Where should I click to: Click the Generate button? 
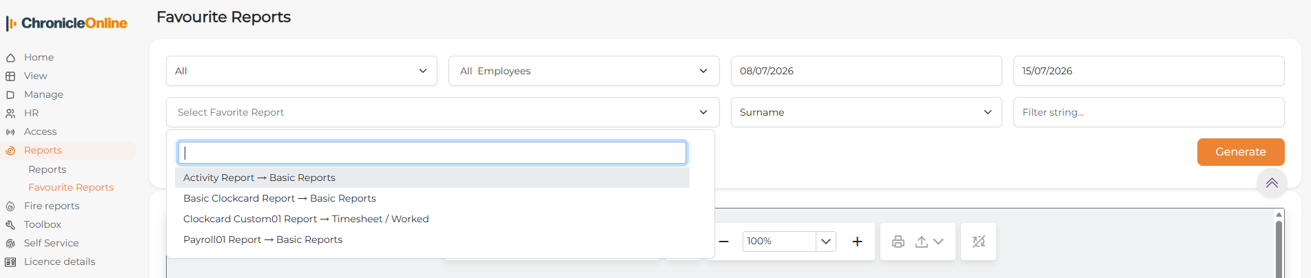(1241, 152)
